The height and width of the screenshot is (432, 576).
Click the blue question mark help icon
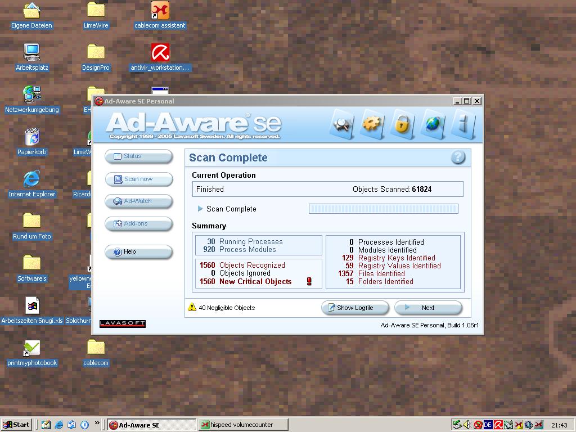pyautogui.click(x=458, y=157)
